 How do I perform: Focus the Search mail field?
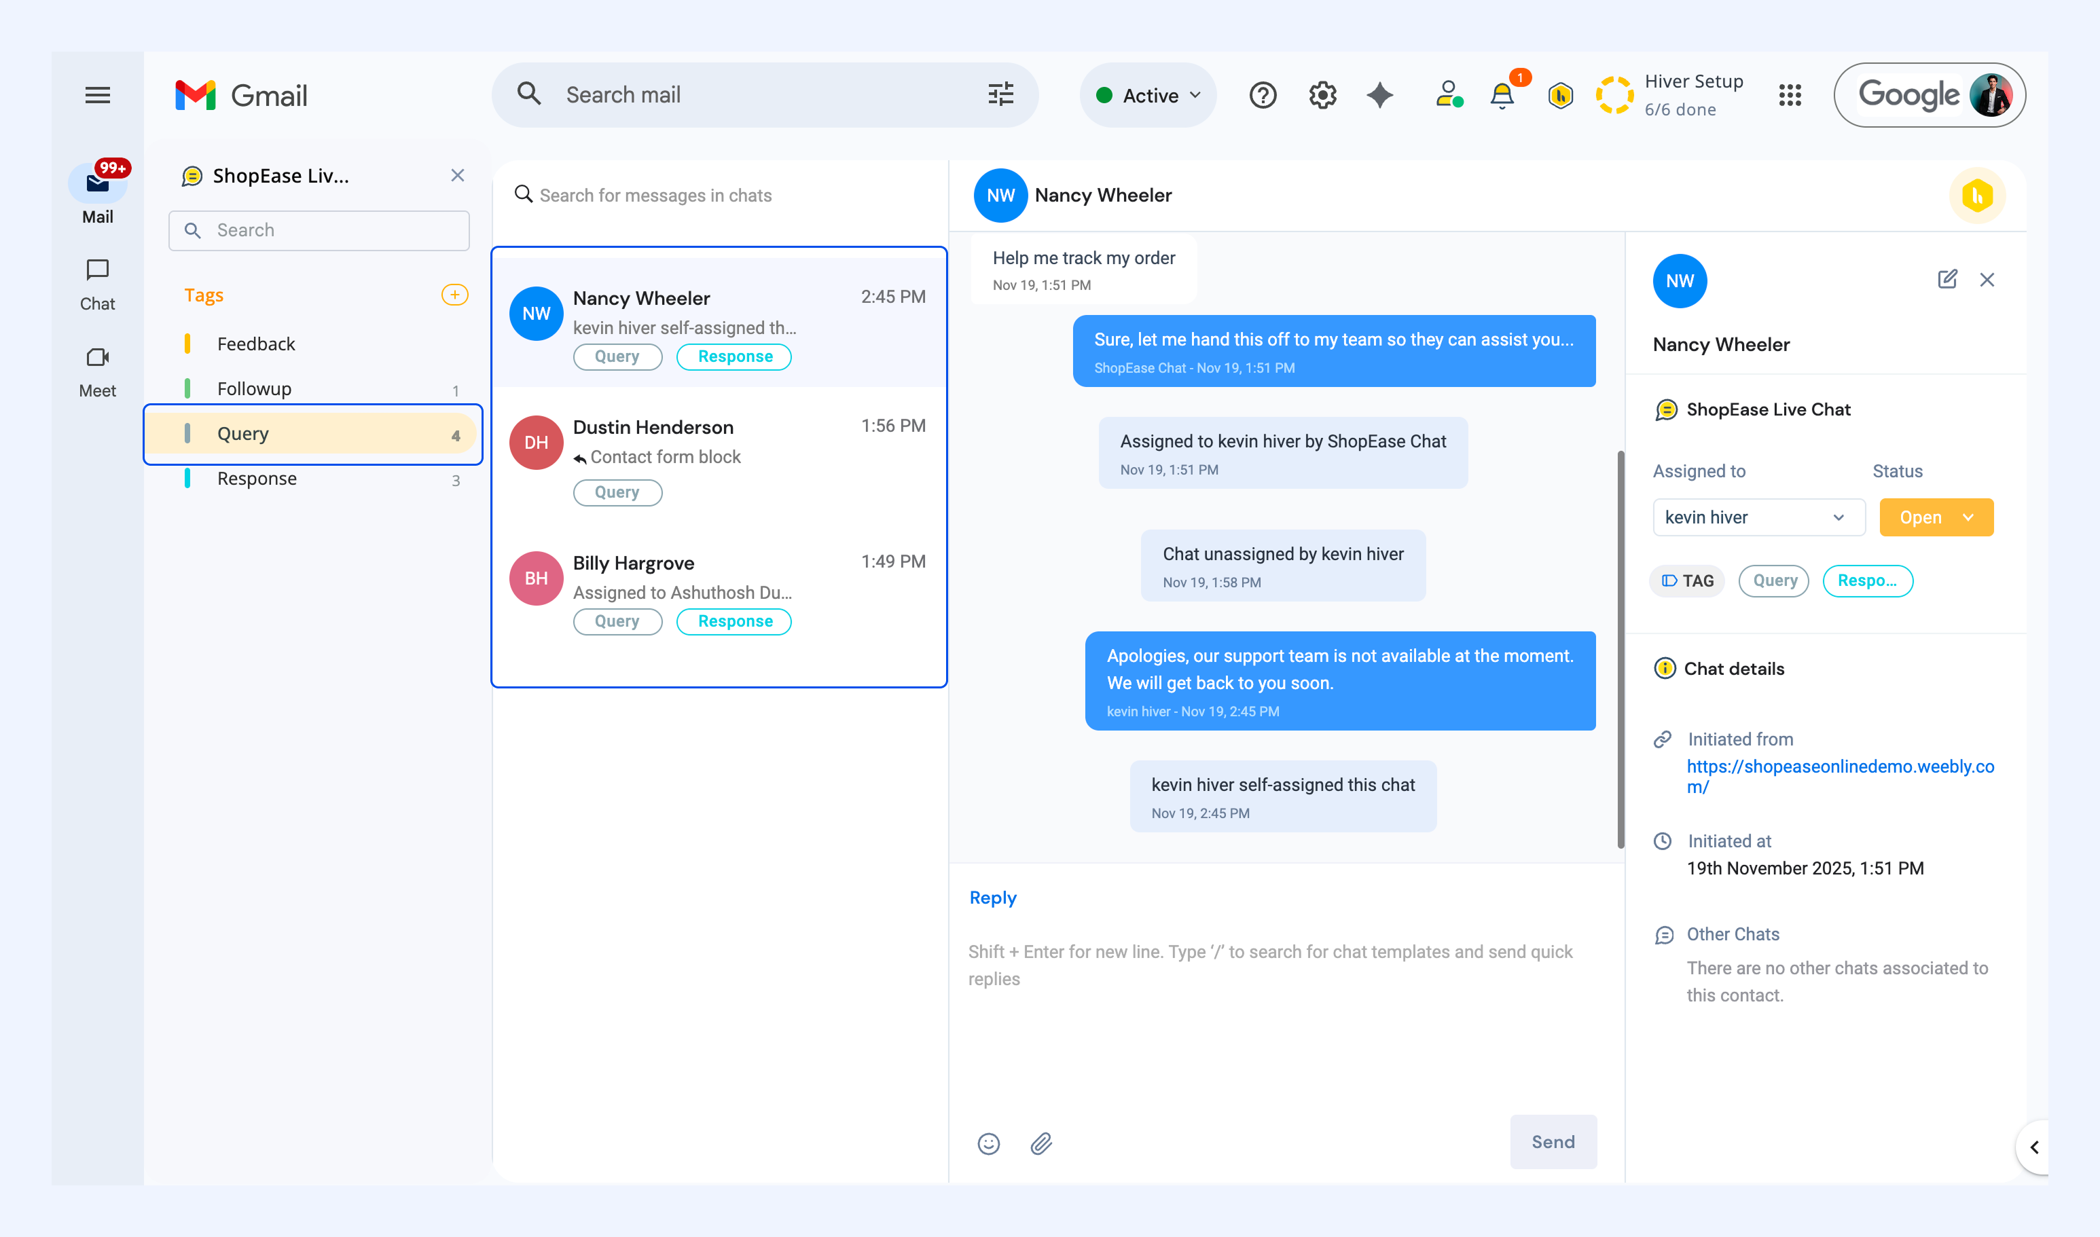[765, 95]
